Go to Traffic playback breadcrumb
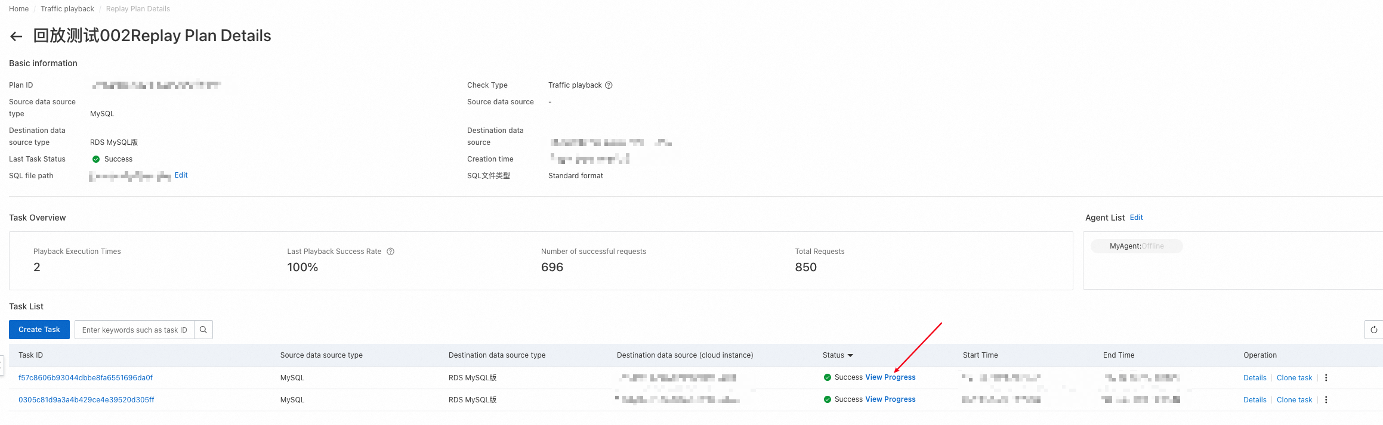Viewport: 1383px width, 425px height. pos(67,9)
